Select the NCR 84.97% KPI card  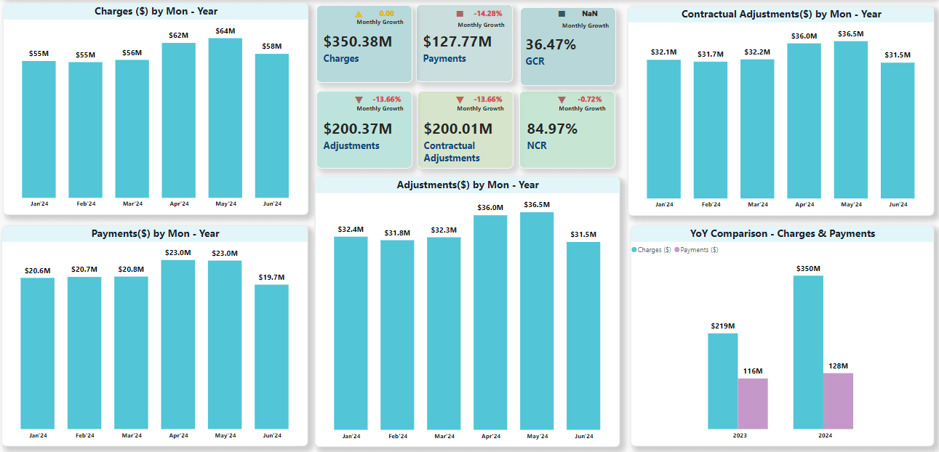[x=567, y=129]
